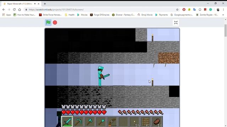Reload the Scratch page
Screen dimensions: 227x127
click(14, 10)
